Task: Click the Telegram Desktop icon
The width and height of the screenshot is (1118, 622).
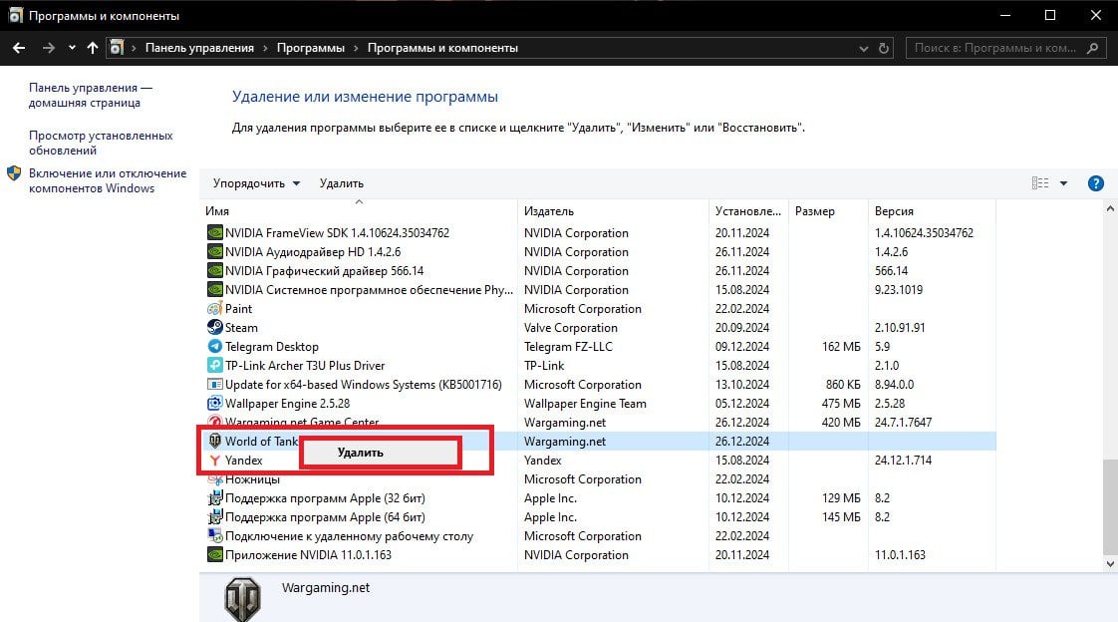Action: coord(214,346)
